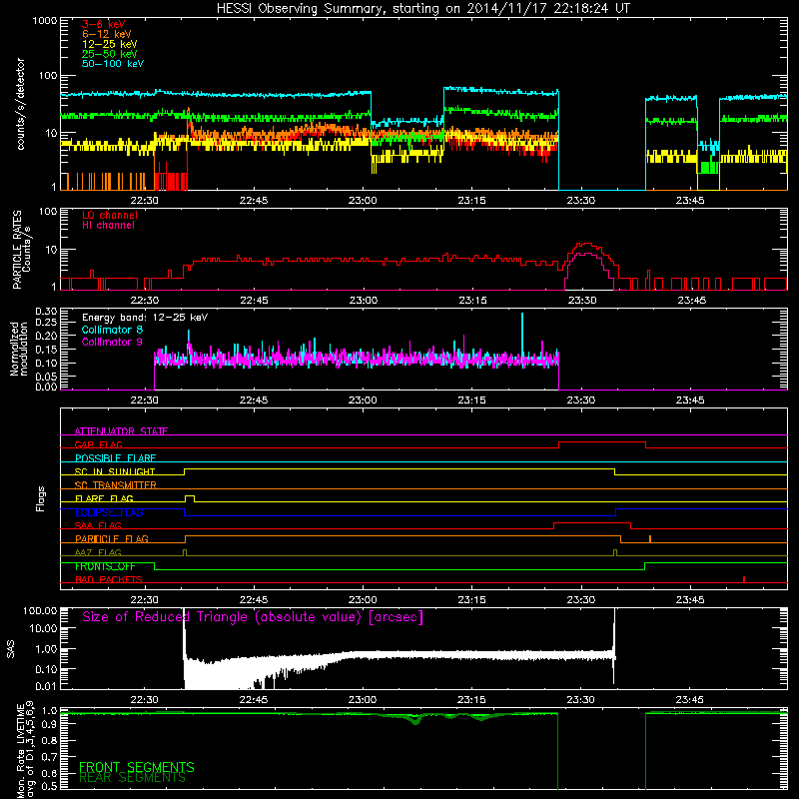Screen dimensions: 799x799
Task: Click the REAR SEGMENTS legend label
Action: (133, 778)
